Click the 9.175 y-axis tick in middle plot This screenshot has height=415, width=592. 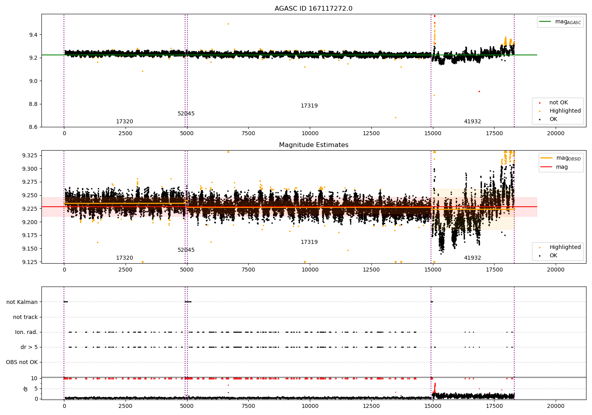click(x=30, y=236)
